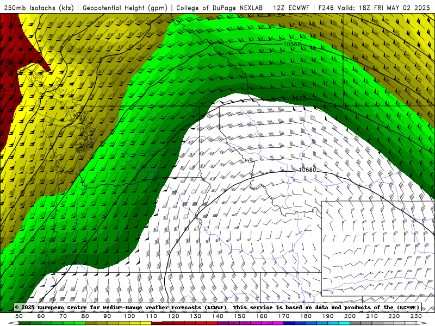Image resolution: width=435 pixels, height=326 pixels.
Task: Click the 10620 height contour label
Action: (x=297, y=98)
